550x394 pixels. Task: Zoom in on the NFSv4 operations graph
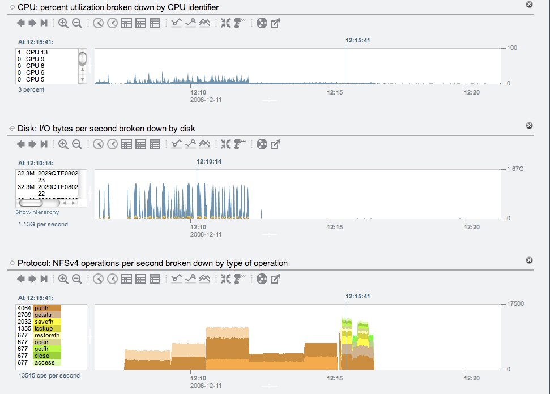pos(63,279)
